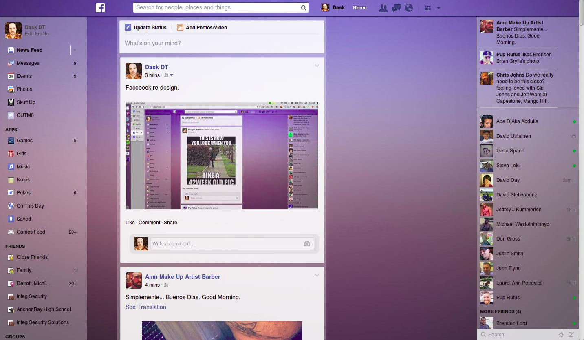Click the search magnifier icon in top bar
584x340 pixels.
click(x=304, y=8)
